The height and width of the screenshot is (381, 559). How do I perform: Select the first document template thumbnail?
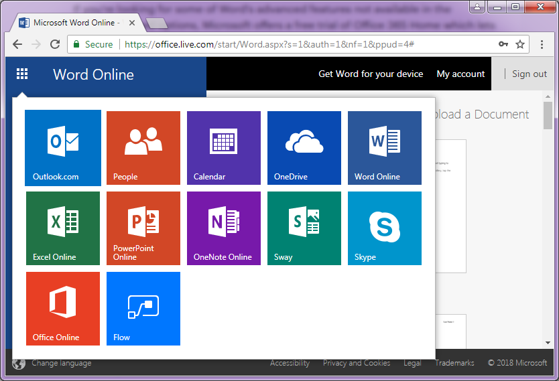[x=450, y=206]
